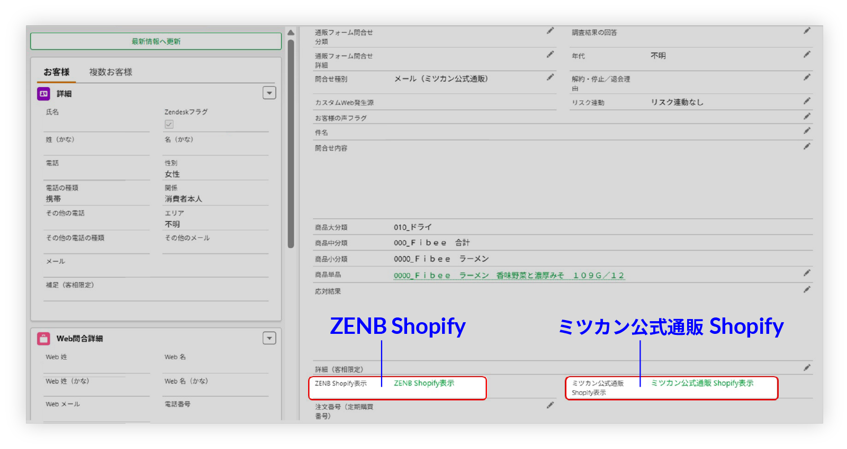The height and width of the screenshot is (449, 847).
Task: Edit the 調査結果の回答 field pencil
Action: pos(807,31)
